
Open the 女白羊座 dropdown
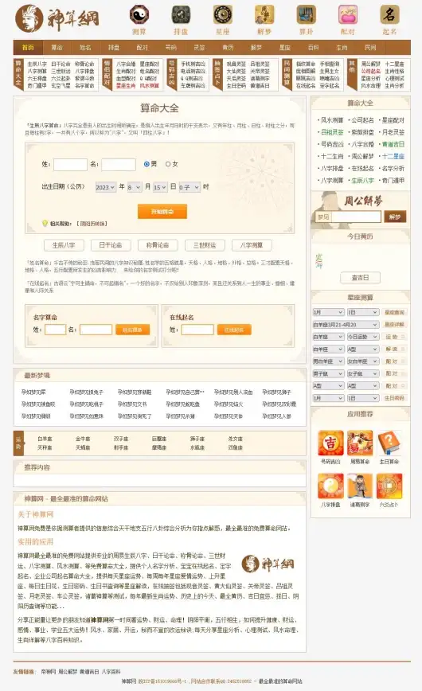[362, 361]
